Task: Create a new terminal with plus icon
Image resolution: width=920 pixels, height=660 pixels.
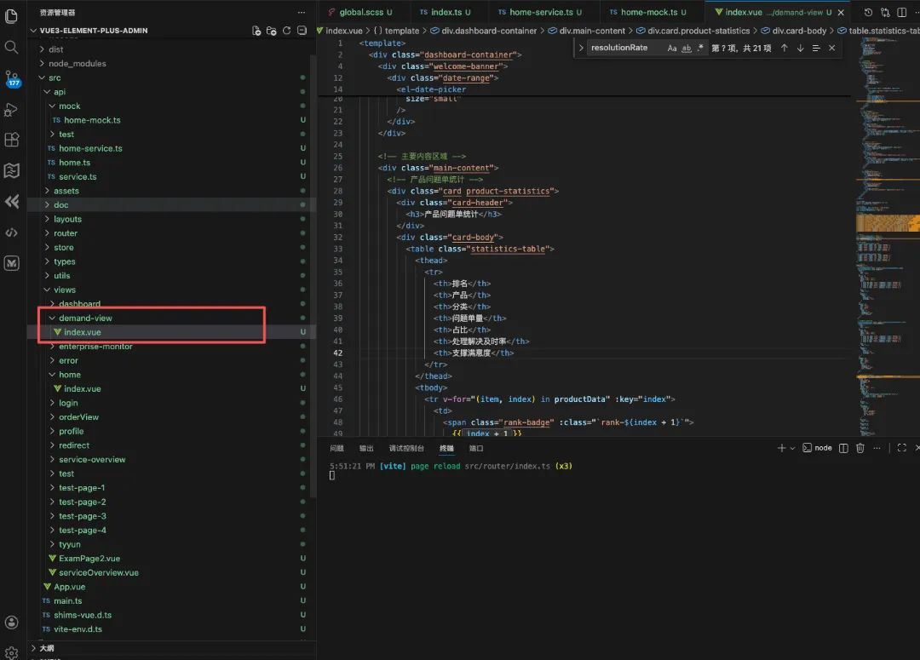Action: pos(781,448)
